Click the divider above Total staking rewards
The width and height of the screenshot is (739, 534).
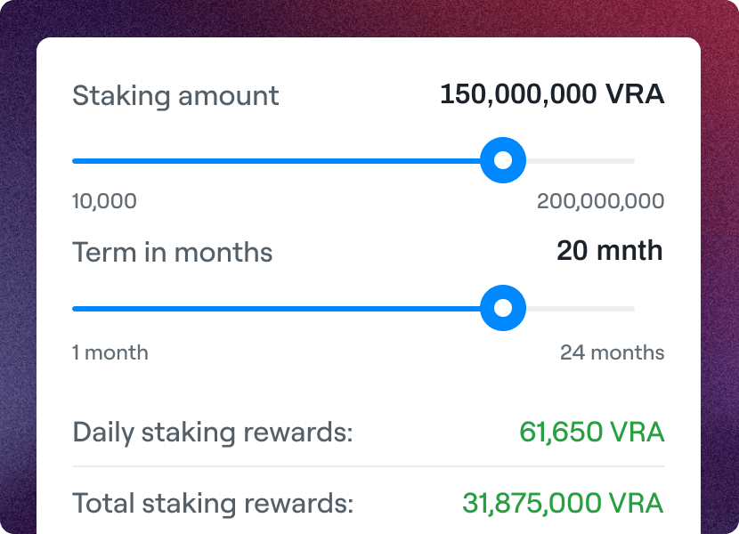368,467
